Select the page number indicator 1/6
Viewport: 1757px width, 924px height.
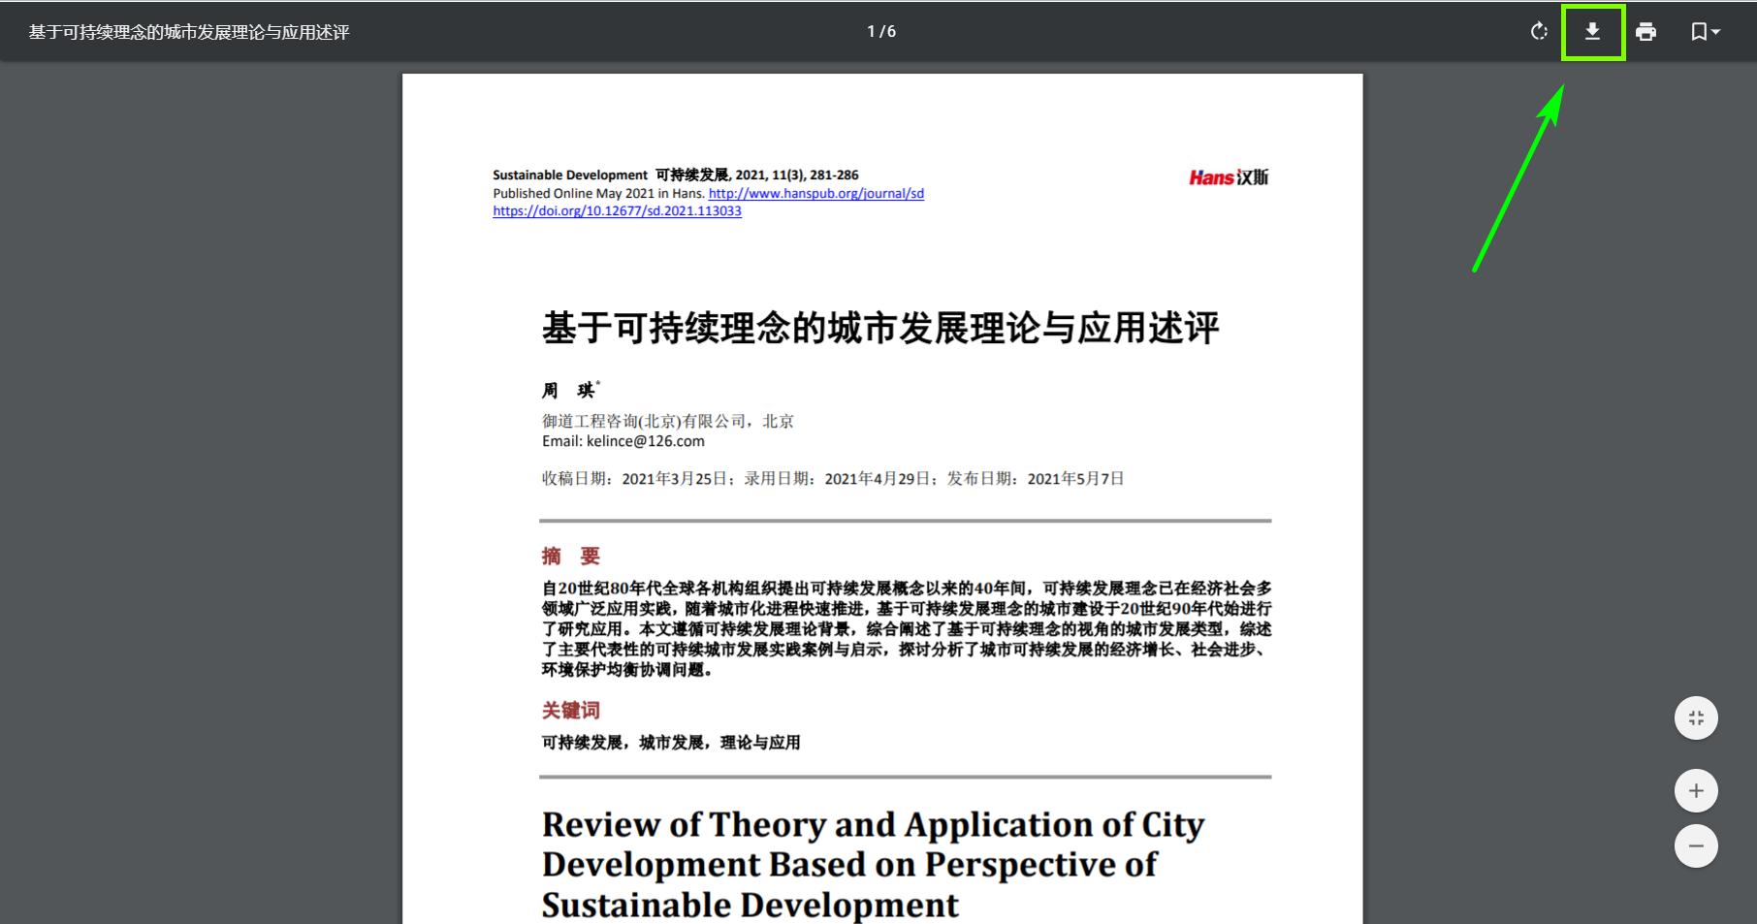point(880,30)
